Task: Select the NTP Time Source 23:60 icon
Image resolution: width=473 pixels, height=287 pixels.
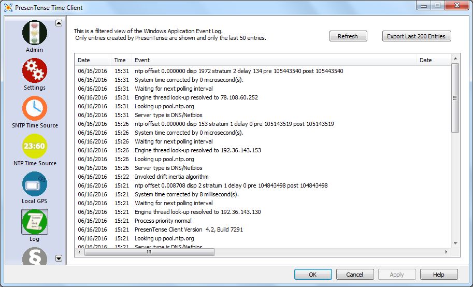Action: tap(35, 146)
